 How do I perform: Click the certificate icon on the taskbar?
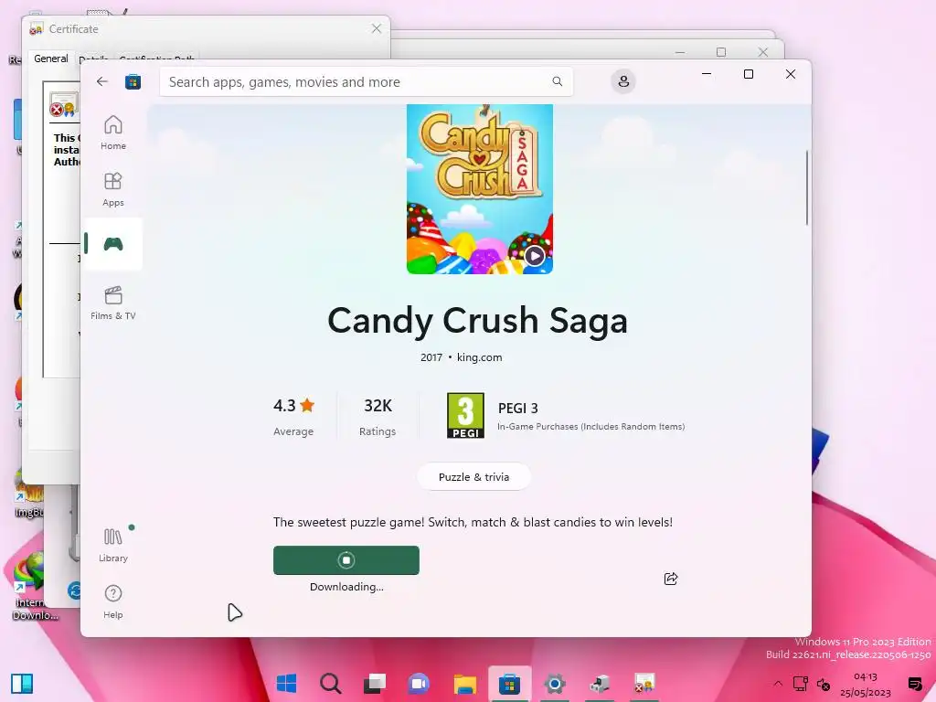point(644,683)
